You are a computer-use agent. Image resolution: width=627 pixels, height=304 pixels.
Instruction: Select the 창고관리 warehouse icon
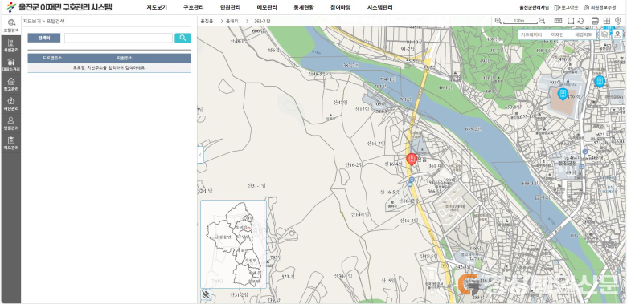pos(11,84)
